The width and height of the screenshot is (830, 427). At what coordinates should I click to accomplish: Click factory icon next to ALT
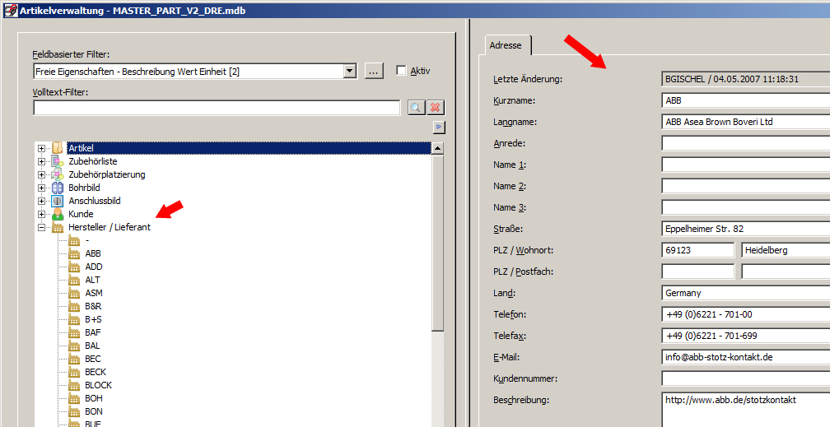(x=74, y=280)
